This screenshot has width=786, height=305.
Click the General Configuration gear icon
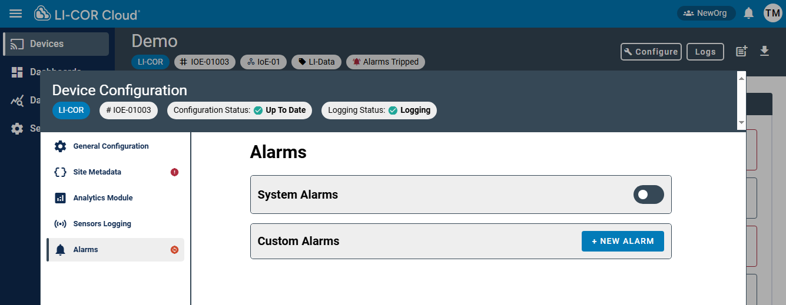(x=60, y=146)
